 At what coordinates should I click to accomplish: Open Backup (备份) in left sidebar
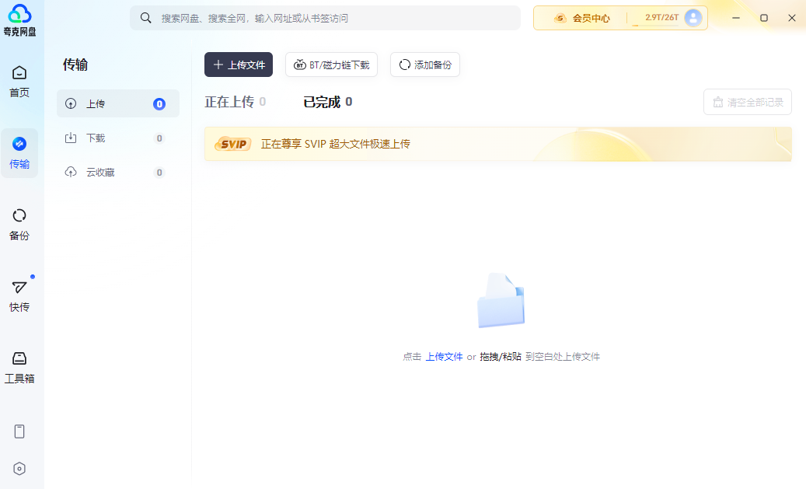pos(19,224)
